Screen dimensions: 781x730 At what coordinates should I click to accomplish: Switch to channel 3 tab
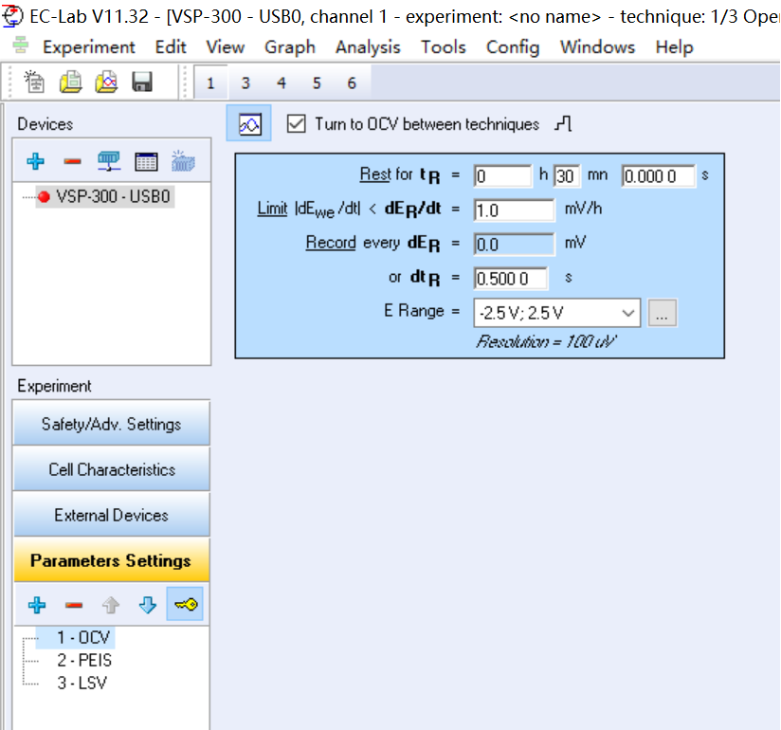click(245, 83)
